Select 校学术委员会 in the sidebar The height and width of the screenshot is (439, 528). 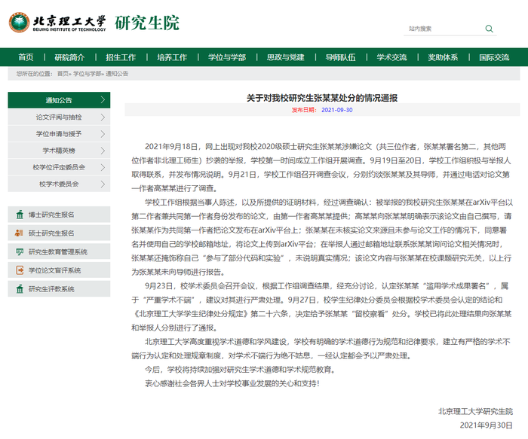tap(59, 184)
